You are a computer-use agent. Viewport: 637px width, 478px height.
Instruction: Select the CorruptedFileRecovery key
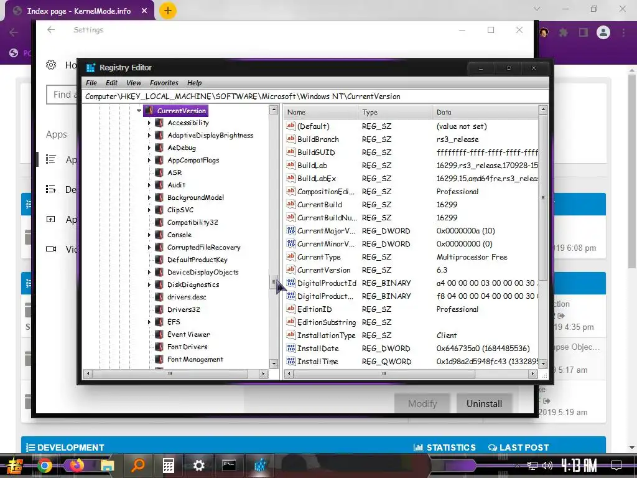tap(203, 247)
